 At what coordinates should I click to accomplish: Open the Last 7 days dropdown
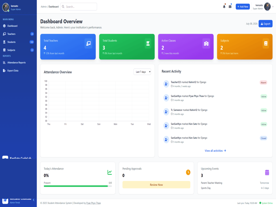[x=142, y=72]
